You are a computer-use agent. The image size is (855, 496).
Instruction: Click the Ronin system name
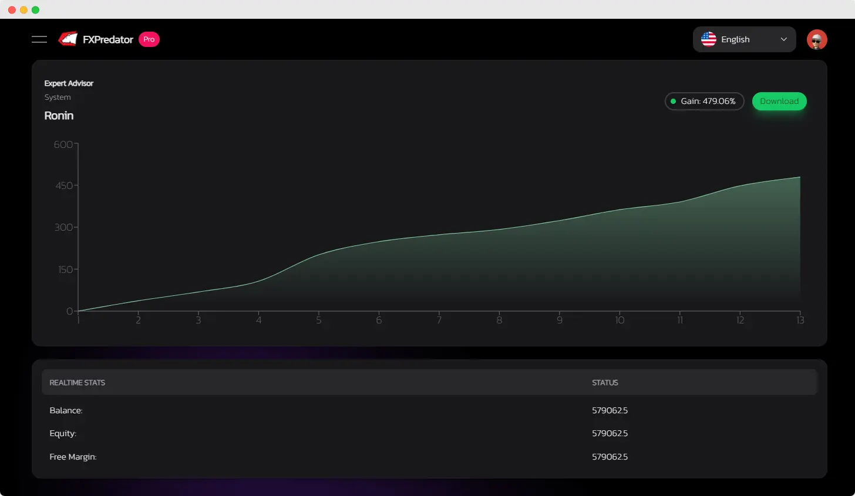(59, 116)
